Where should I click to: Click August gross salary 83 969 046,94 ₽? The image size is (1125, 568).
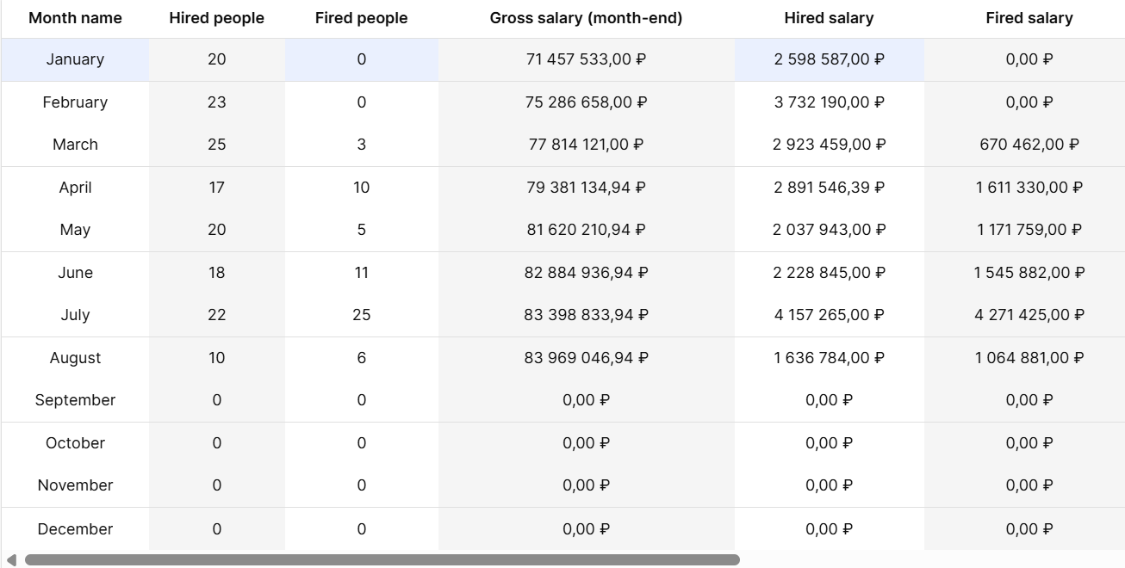pyautogui.click(x=586, y=358)
